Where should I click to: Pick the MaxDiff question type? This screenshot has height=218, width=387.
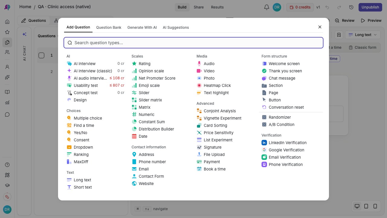tap(95, 162)
